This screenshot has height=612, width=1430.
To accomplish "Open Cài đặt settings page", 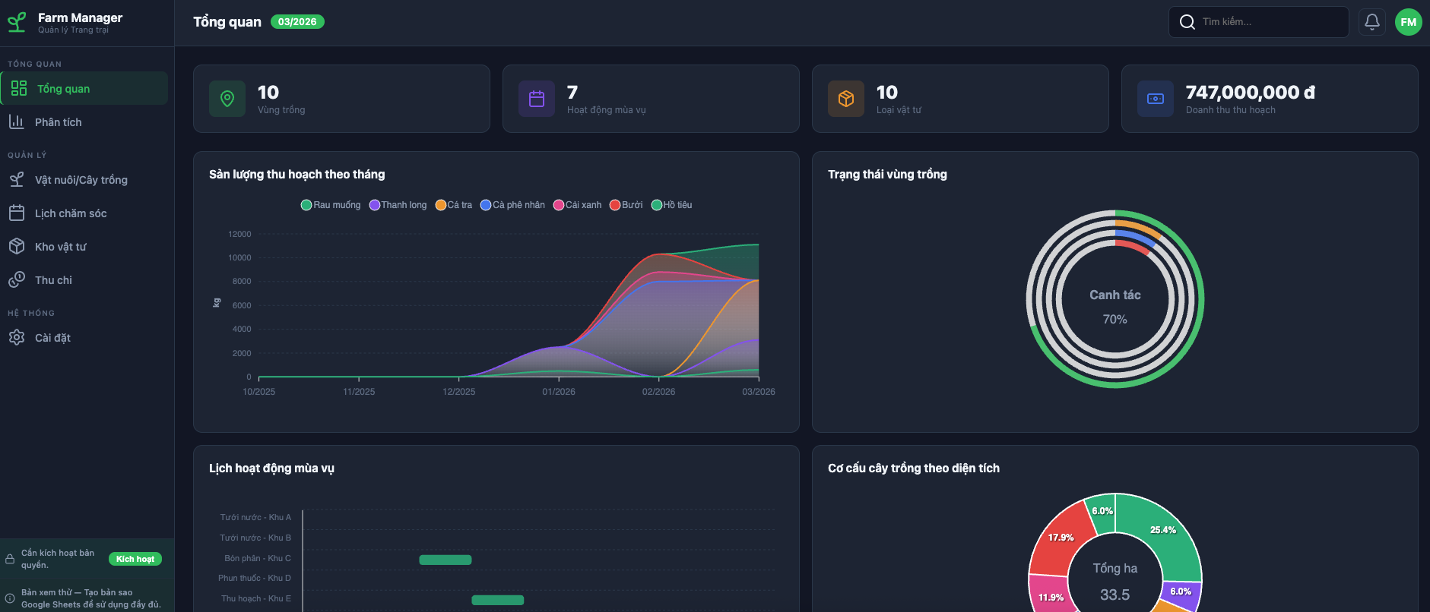I will pos(52,338).
